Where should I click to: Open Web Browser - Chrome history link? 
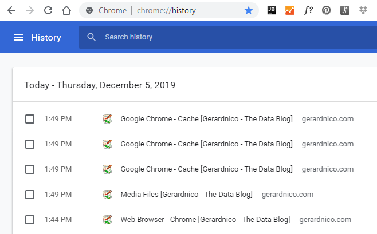pos(205,220)
